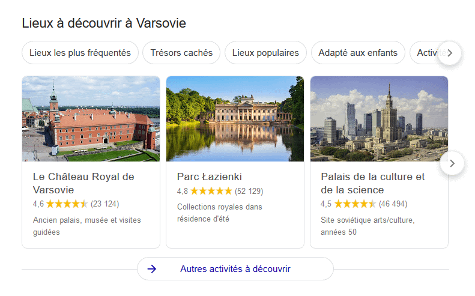Click 'Autres activités à découvrir' button
Viewport: 475px width, 296px height.
235,269
